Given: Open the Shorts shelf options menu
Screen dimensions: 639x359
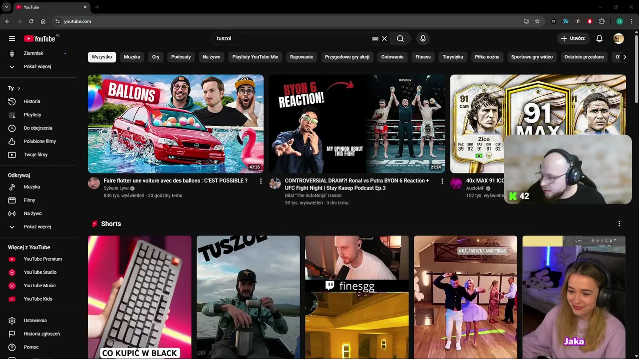Looking at the screenshot, I should point(619,224).
